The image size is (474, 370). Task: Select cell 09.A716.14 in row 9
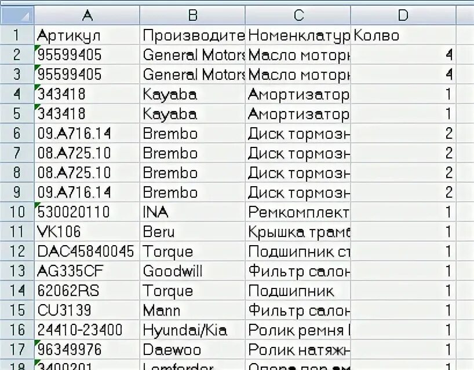click(87, 192)
